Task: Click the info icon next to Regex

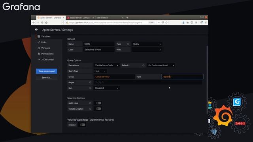Action: pos(90,82)
